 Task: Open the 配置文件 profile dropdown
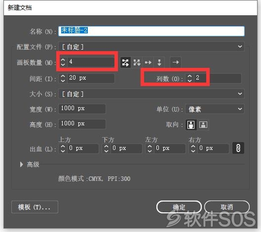pyautogui.click(x=151, y=47)
